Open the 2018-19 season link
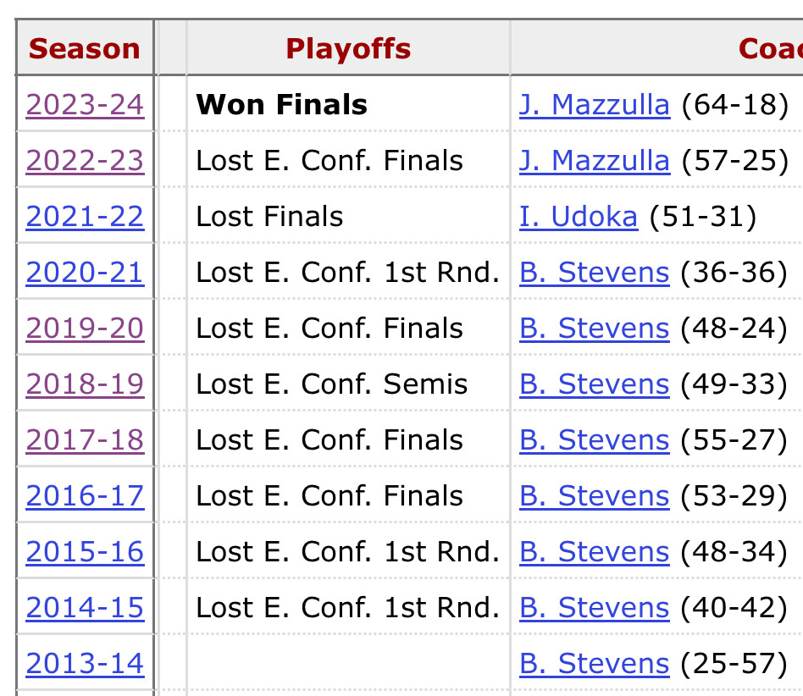Screen dimensions: 803x696 pos(85,384)
